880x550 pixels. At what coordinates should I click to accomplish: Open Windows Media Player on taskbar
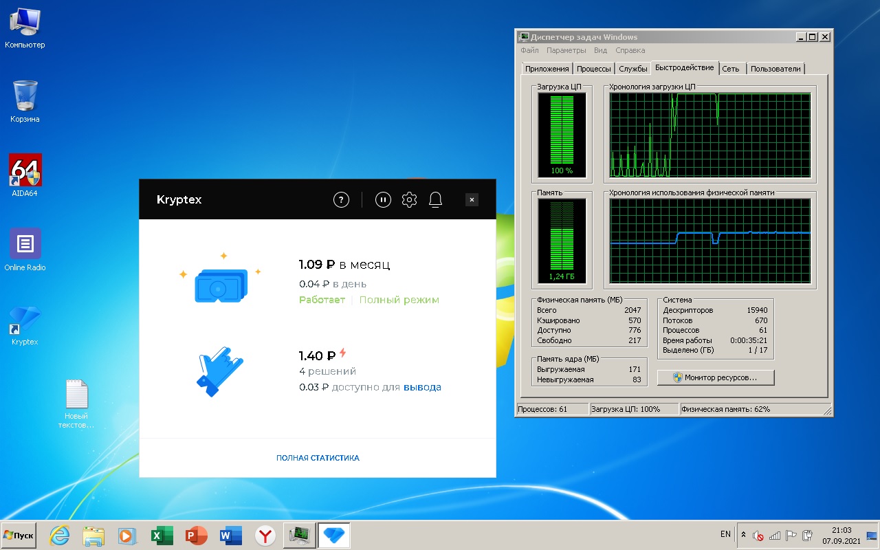point(128,535)
